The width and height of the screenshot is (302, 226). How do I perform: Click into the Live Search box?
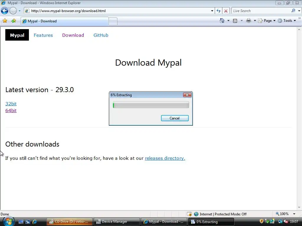(261, 11)
